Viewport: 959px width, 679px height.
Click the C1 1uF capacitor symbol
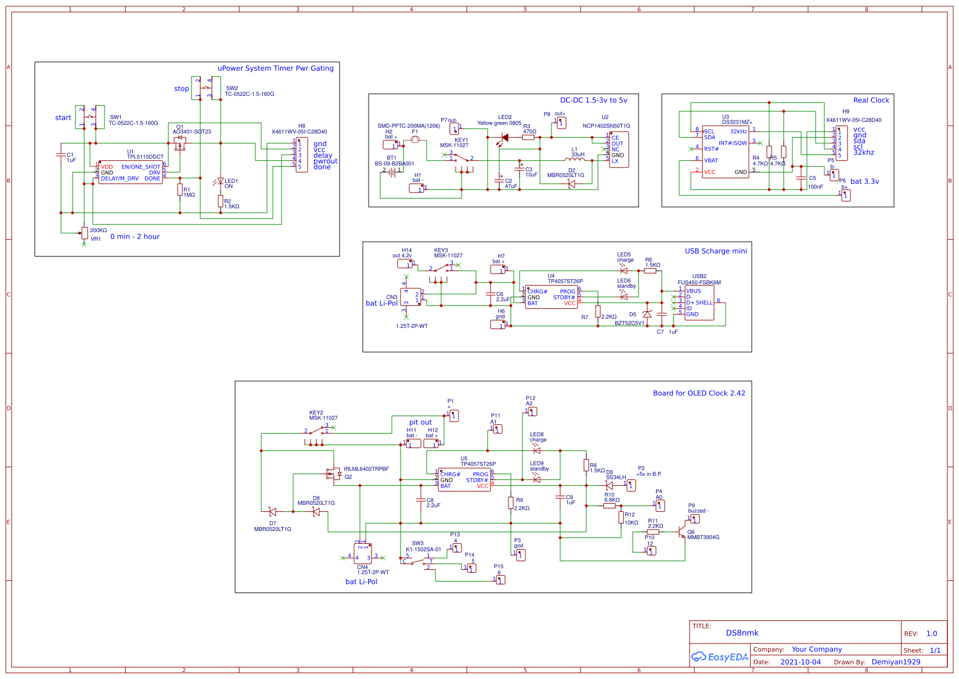click(60, 156)
